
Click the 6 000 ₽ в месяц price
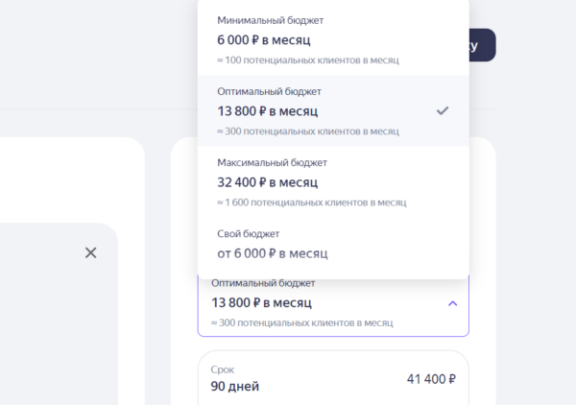point(264,39)
